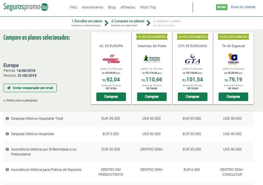Click the Intermac Assistance logo
This screenshot has height=185, width=263.
[x=152, y=59]
